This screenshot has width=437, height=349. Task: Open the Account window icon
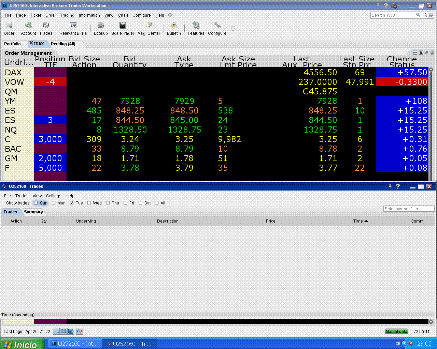point(28,26)
